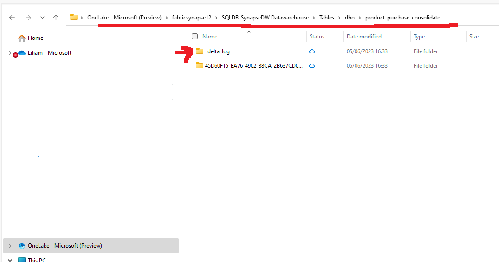
Task: Select Liliam - Microsoft OneDrive item
Action: [50, 53]
